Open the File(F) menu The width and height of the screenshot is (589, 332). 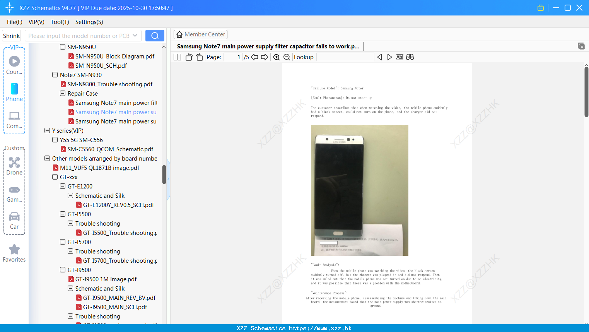(x=15, y=22)
